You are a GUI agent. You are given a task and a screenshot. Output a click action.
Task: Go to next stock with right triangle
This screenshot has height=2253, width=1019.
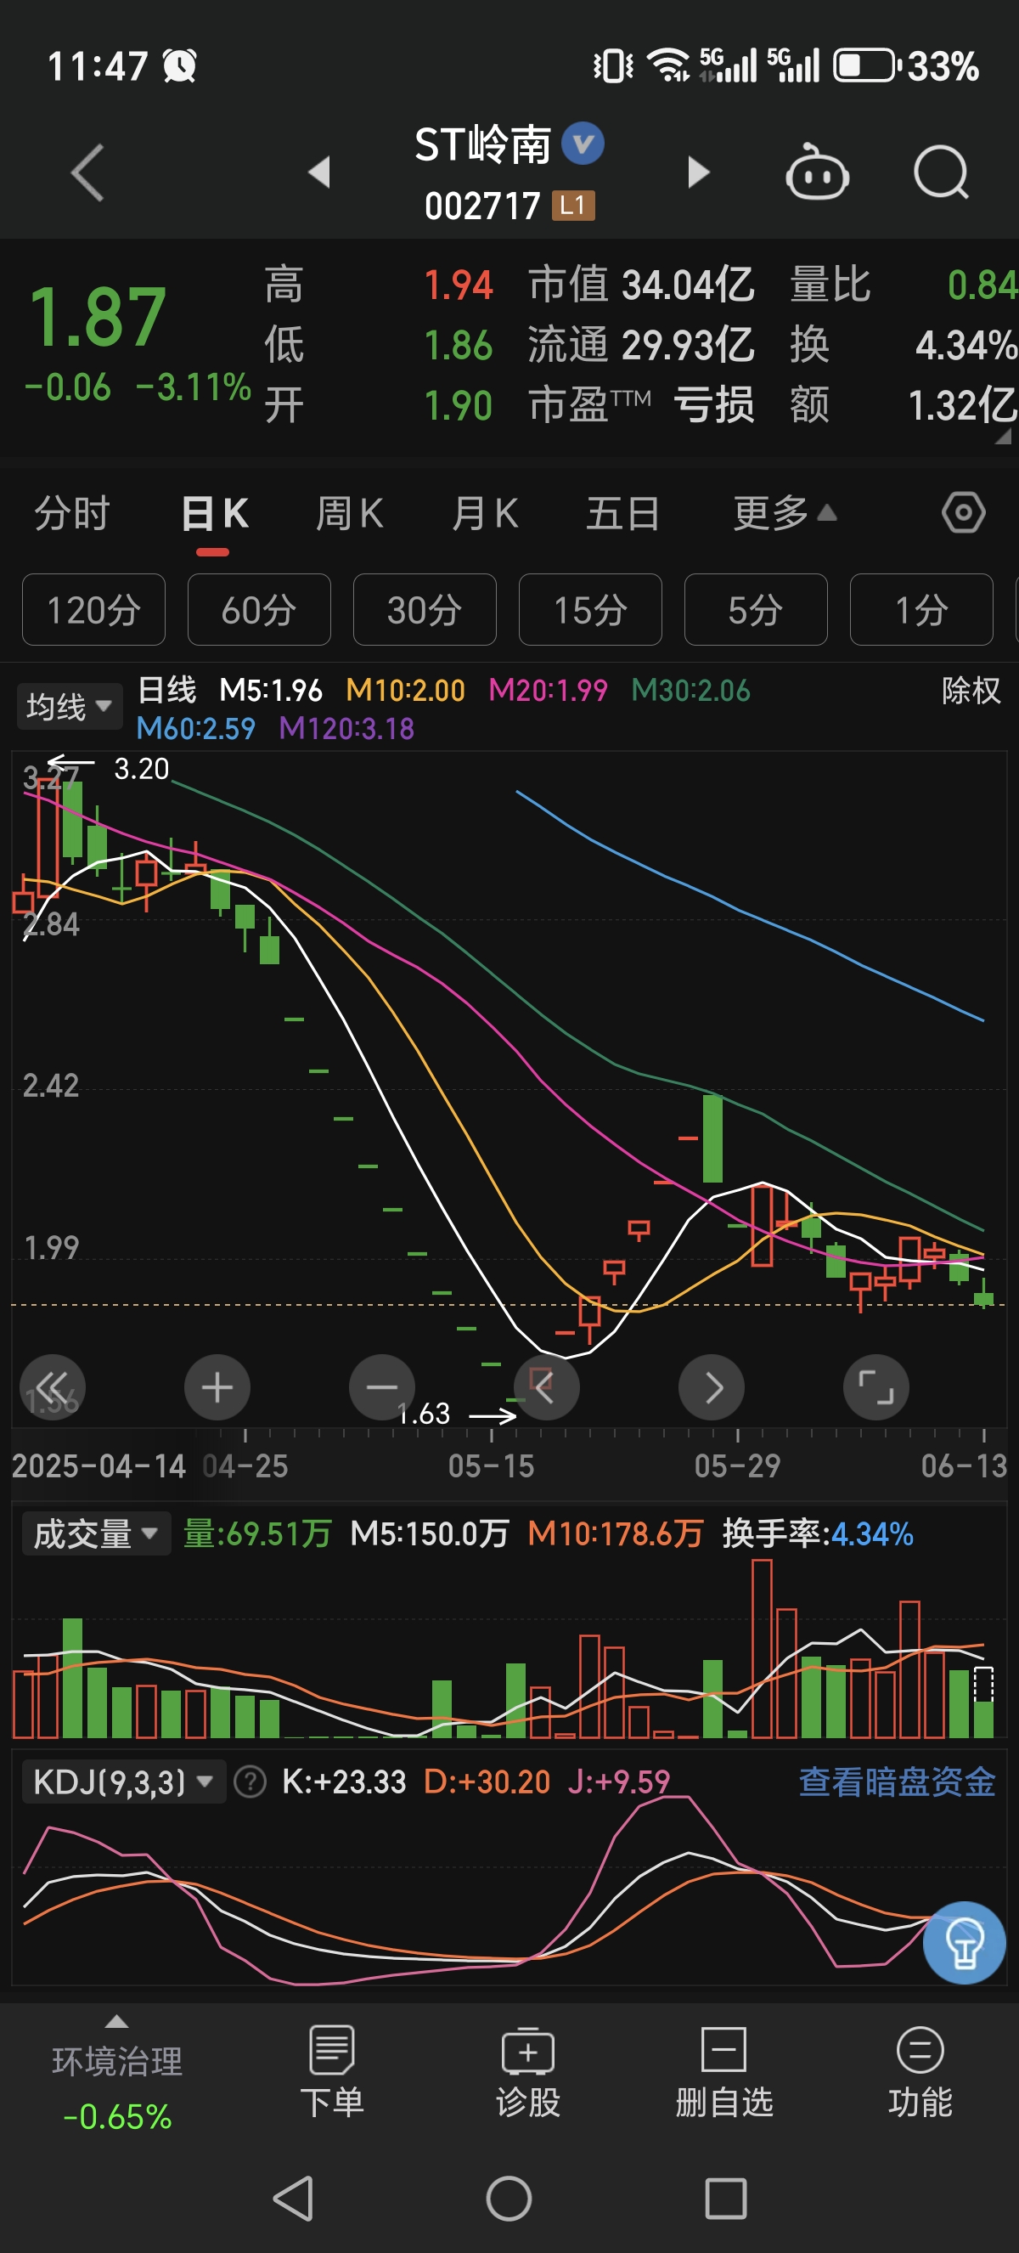click(x=697, y=172)
